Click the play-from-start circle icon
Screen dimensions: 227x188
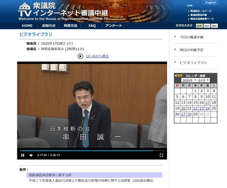(80, 56)
